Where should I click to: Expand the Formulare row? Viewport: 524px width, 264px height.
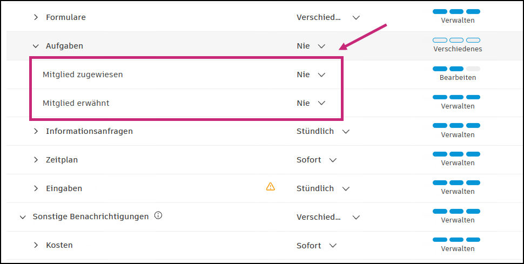pos(36,17)
